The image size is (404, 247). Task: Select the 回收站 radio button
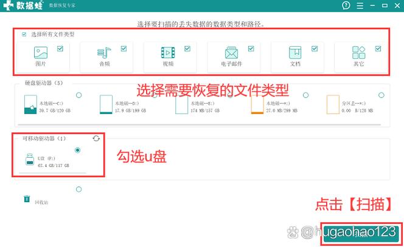point(79,189)
